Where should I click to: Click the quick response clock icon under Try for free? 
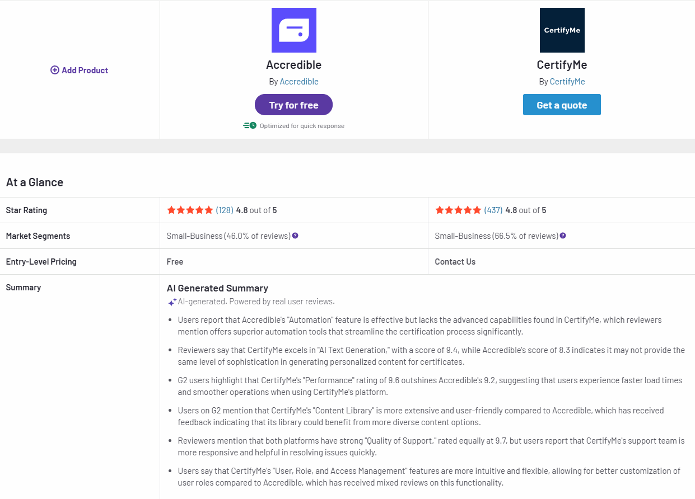tap(249, 125)
